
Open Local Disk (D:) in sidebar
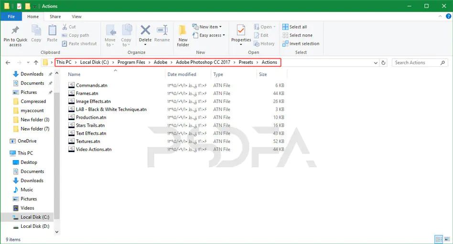35,226
